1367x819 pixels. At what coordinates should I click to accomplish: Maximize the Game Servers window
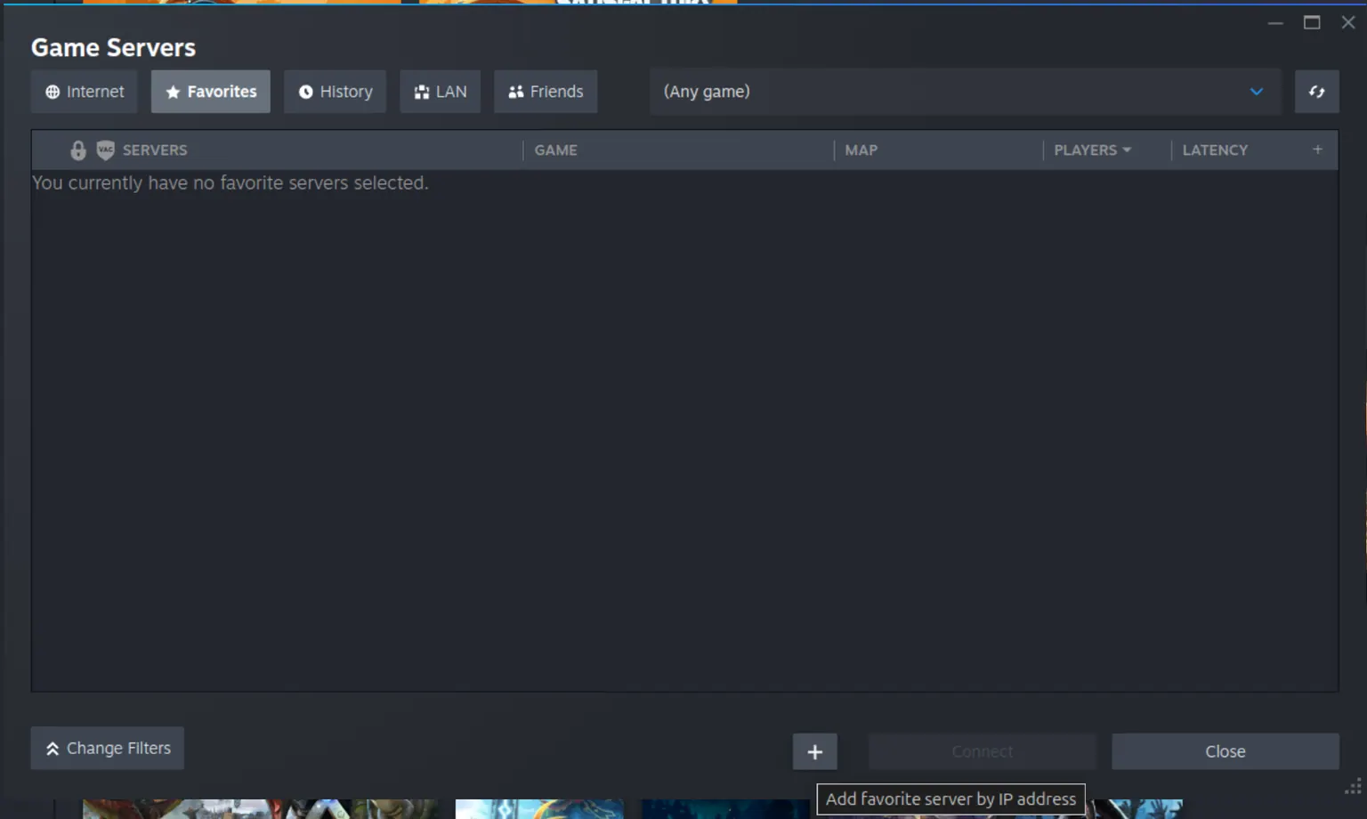click(1312, 23)
